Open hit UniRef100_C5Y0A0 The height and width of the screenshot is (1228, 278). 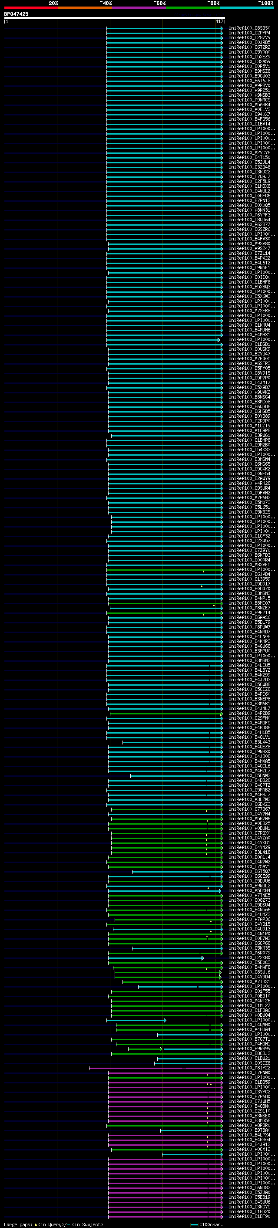pos(249,52)
